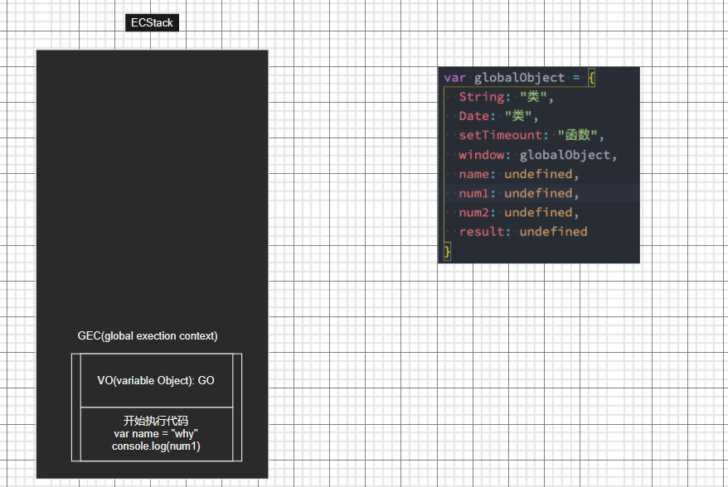Viewport: 728px width, 487px height.
Task: Select the num2: undefined line
Action: tap(518, 212)
